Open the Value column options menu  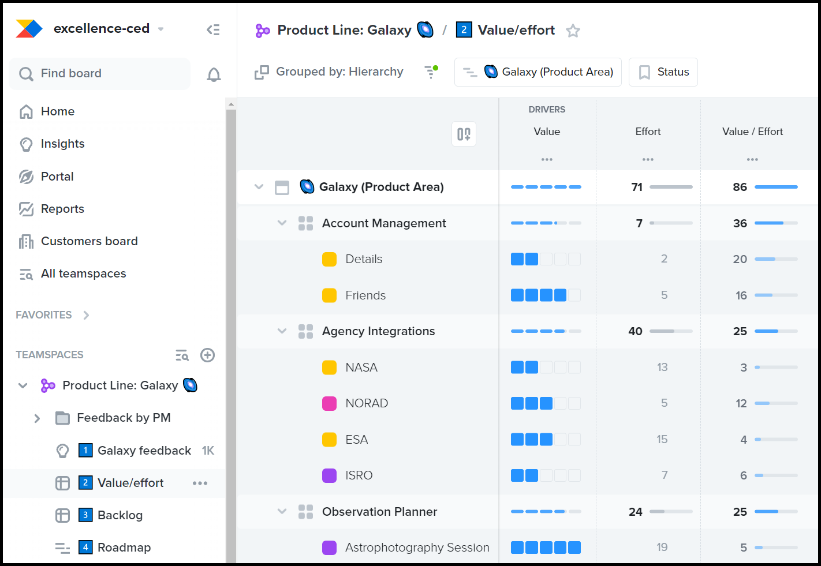coord(547,159)
